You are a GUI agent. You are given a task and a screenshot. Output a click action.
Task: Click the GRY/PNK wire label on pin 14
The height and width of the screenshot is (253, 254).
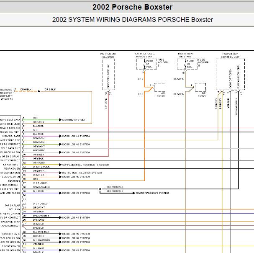(x=38, y=171)
